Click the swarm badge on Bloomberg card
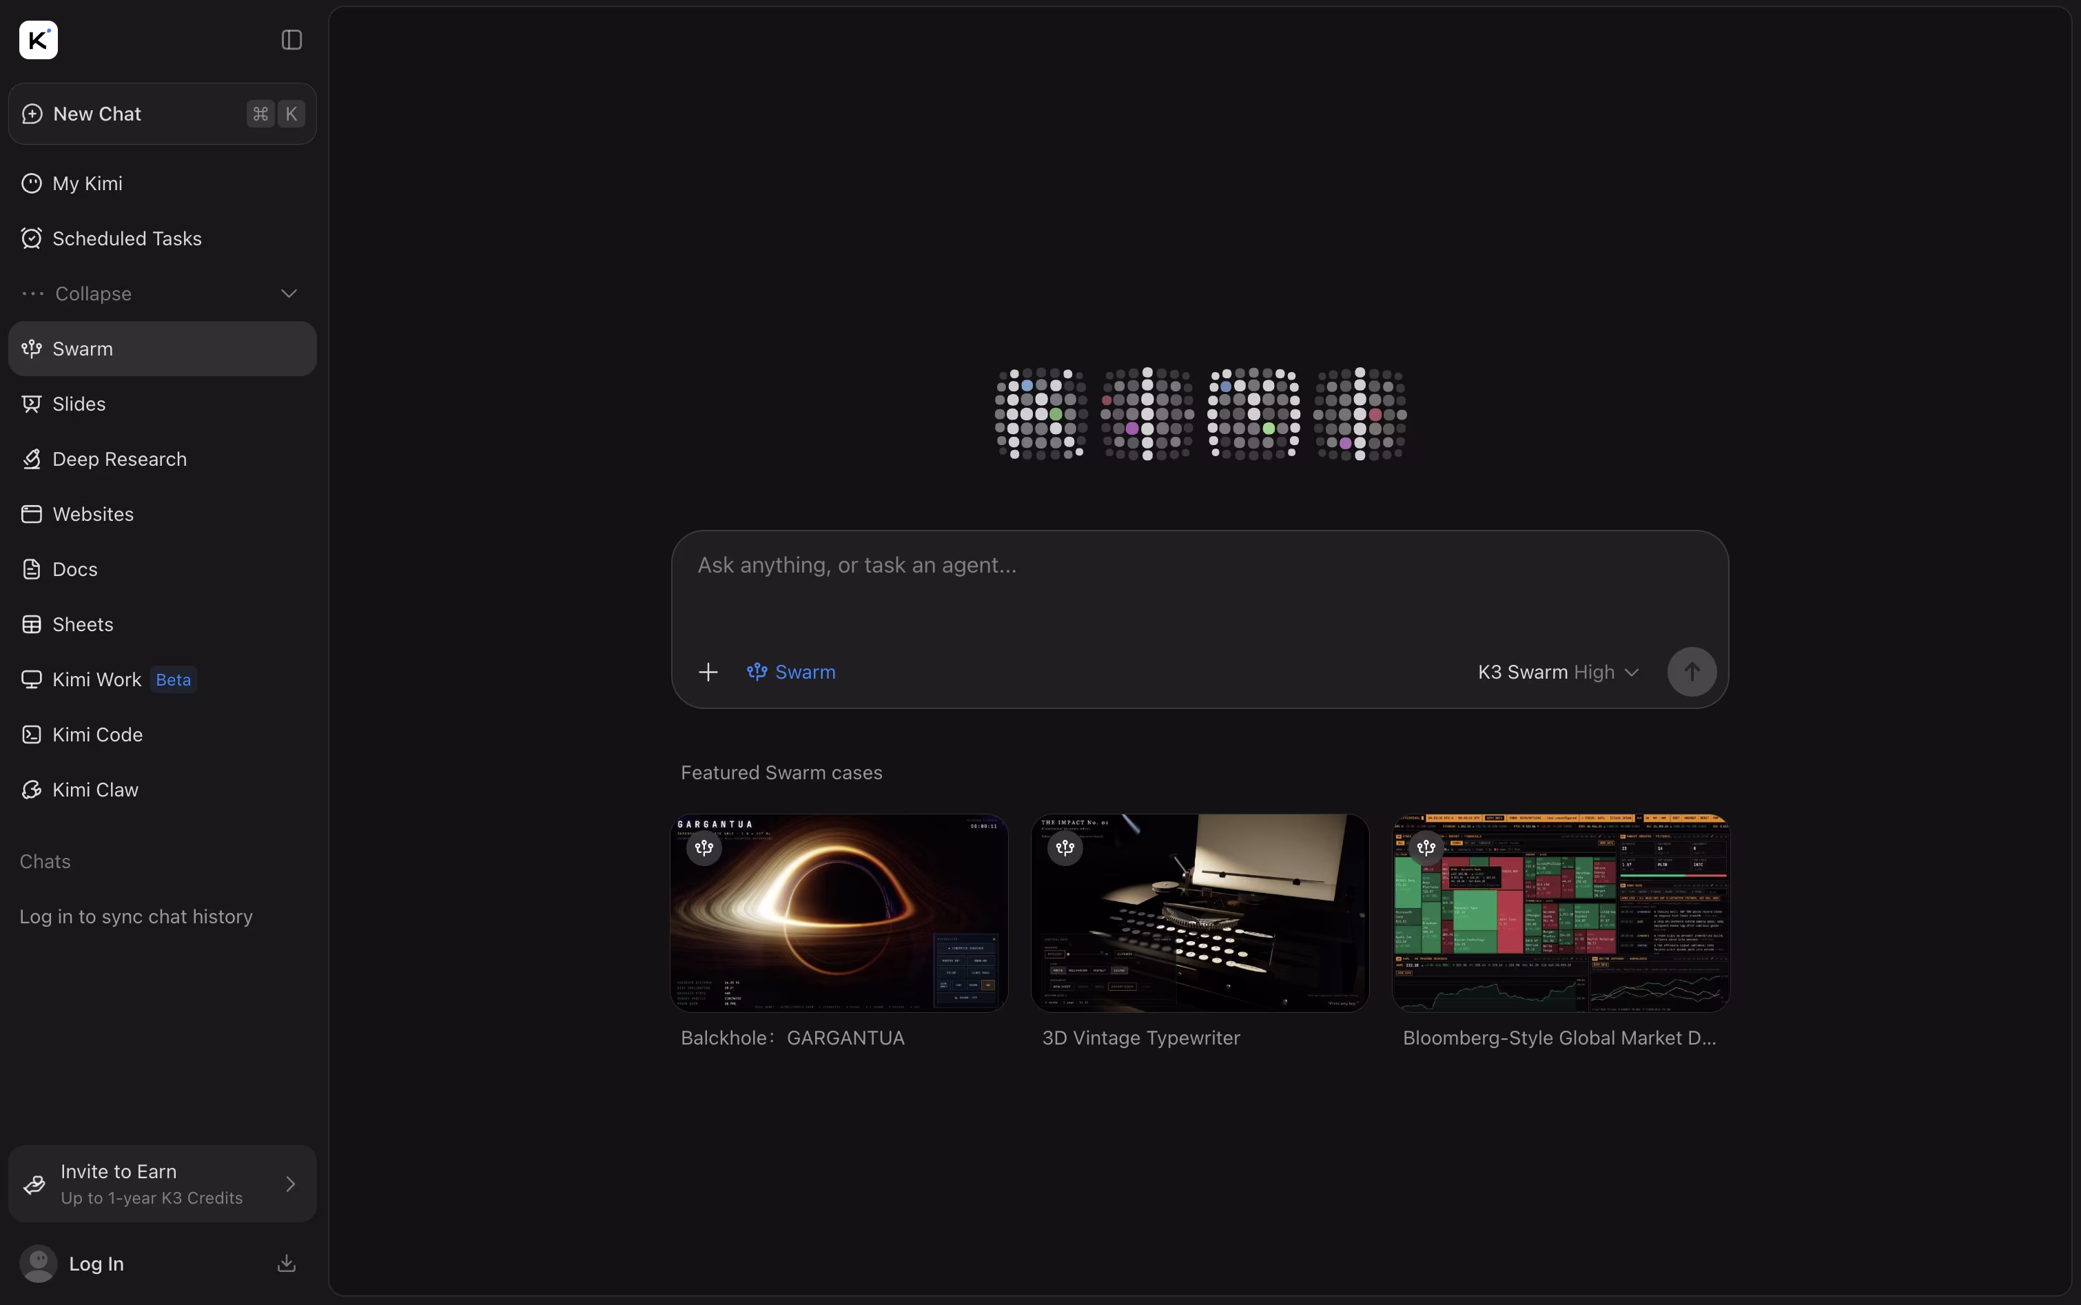The height and width of the screenshot is (1305, 2081). [x=1426, y=848]
